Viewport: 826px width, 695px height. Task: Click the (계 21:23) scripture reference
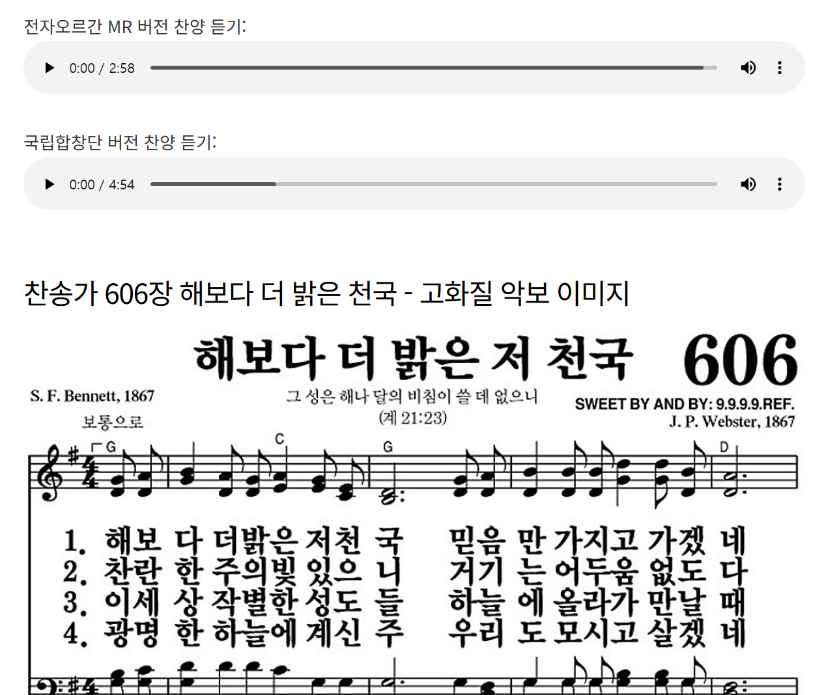point(413,417)
